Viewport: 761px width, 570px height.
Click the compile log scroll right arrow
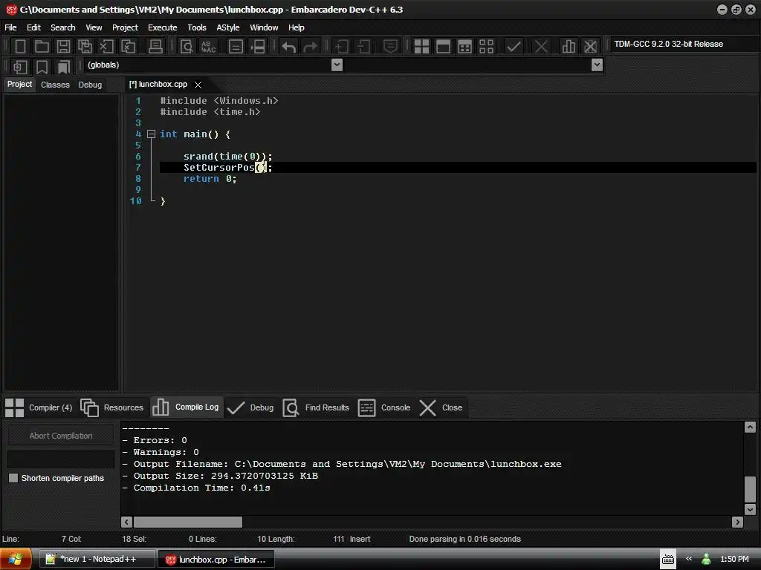tap(738, 522)
